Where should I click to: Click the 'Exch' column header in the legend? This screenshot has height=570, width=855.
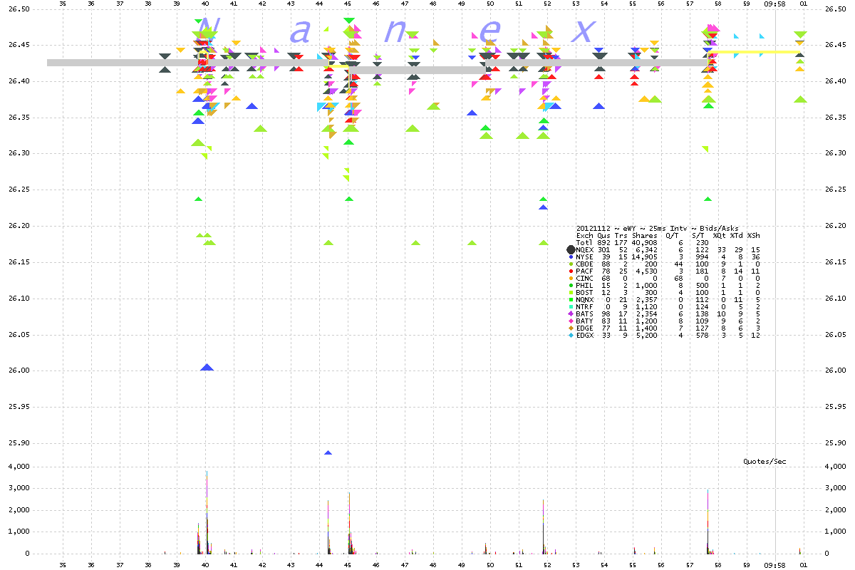pos(584,235)
